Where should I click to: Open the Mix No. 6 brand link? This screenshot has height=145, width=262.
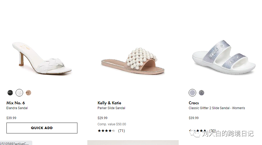tap(16, 103)
